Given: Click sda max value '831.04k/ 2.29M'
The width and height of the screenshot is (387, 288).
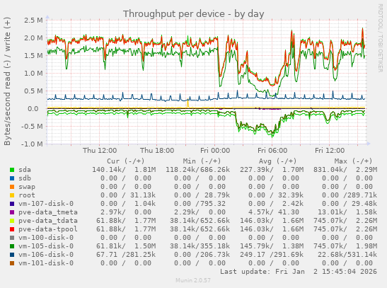Looking at the screenshot, I should [345, 170].
